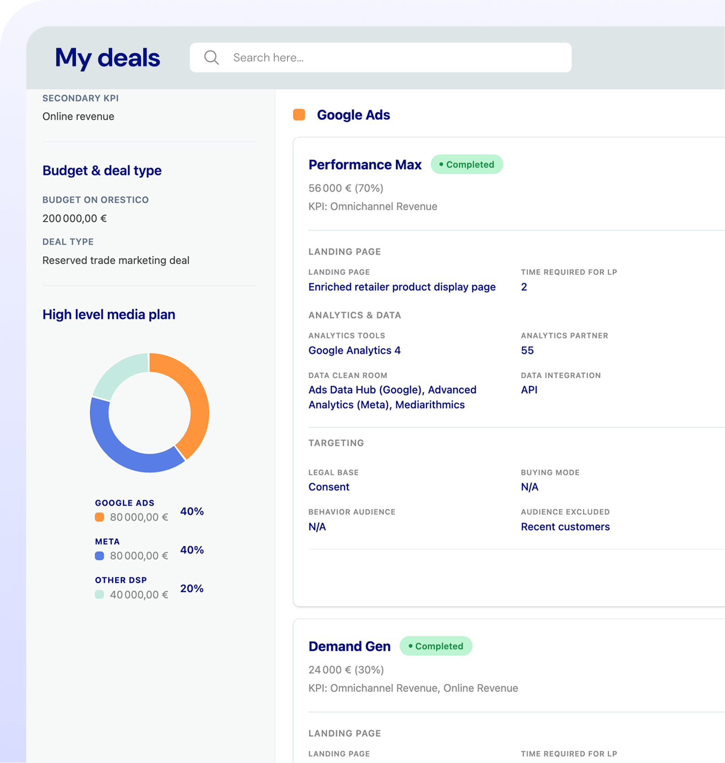Click the magnifying glass search icon
The height and width of the screenshot is (763, 725).
pyautogui.click(x=211, y=58)
